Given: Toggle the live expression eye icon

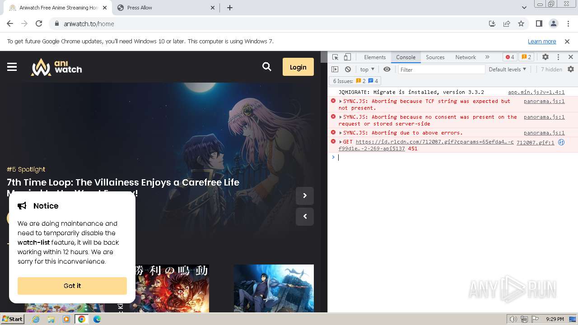Looking at the screenshot, I should [x=387, y=70].
